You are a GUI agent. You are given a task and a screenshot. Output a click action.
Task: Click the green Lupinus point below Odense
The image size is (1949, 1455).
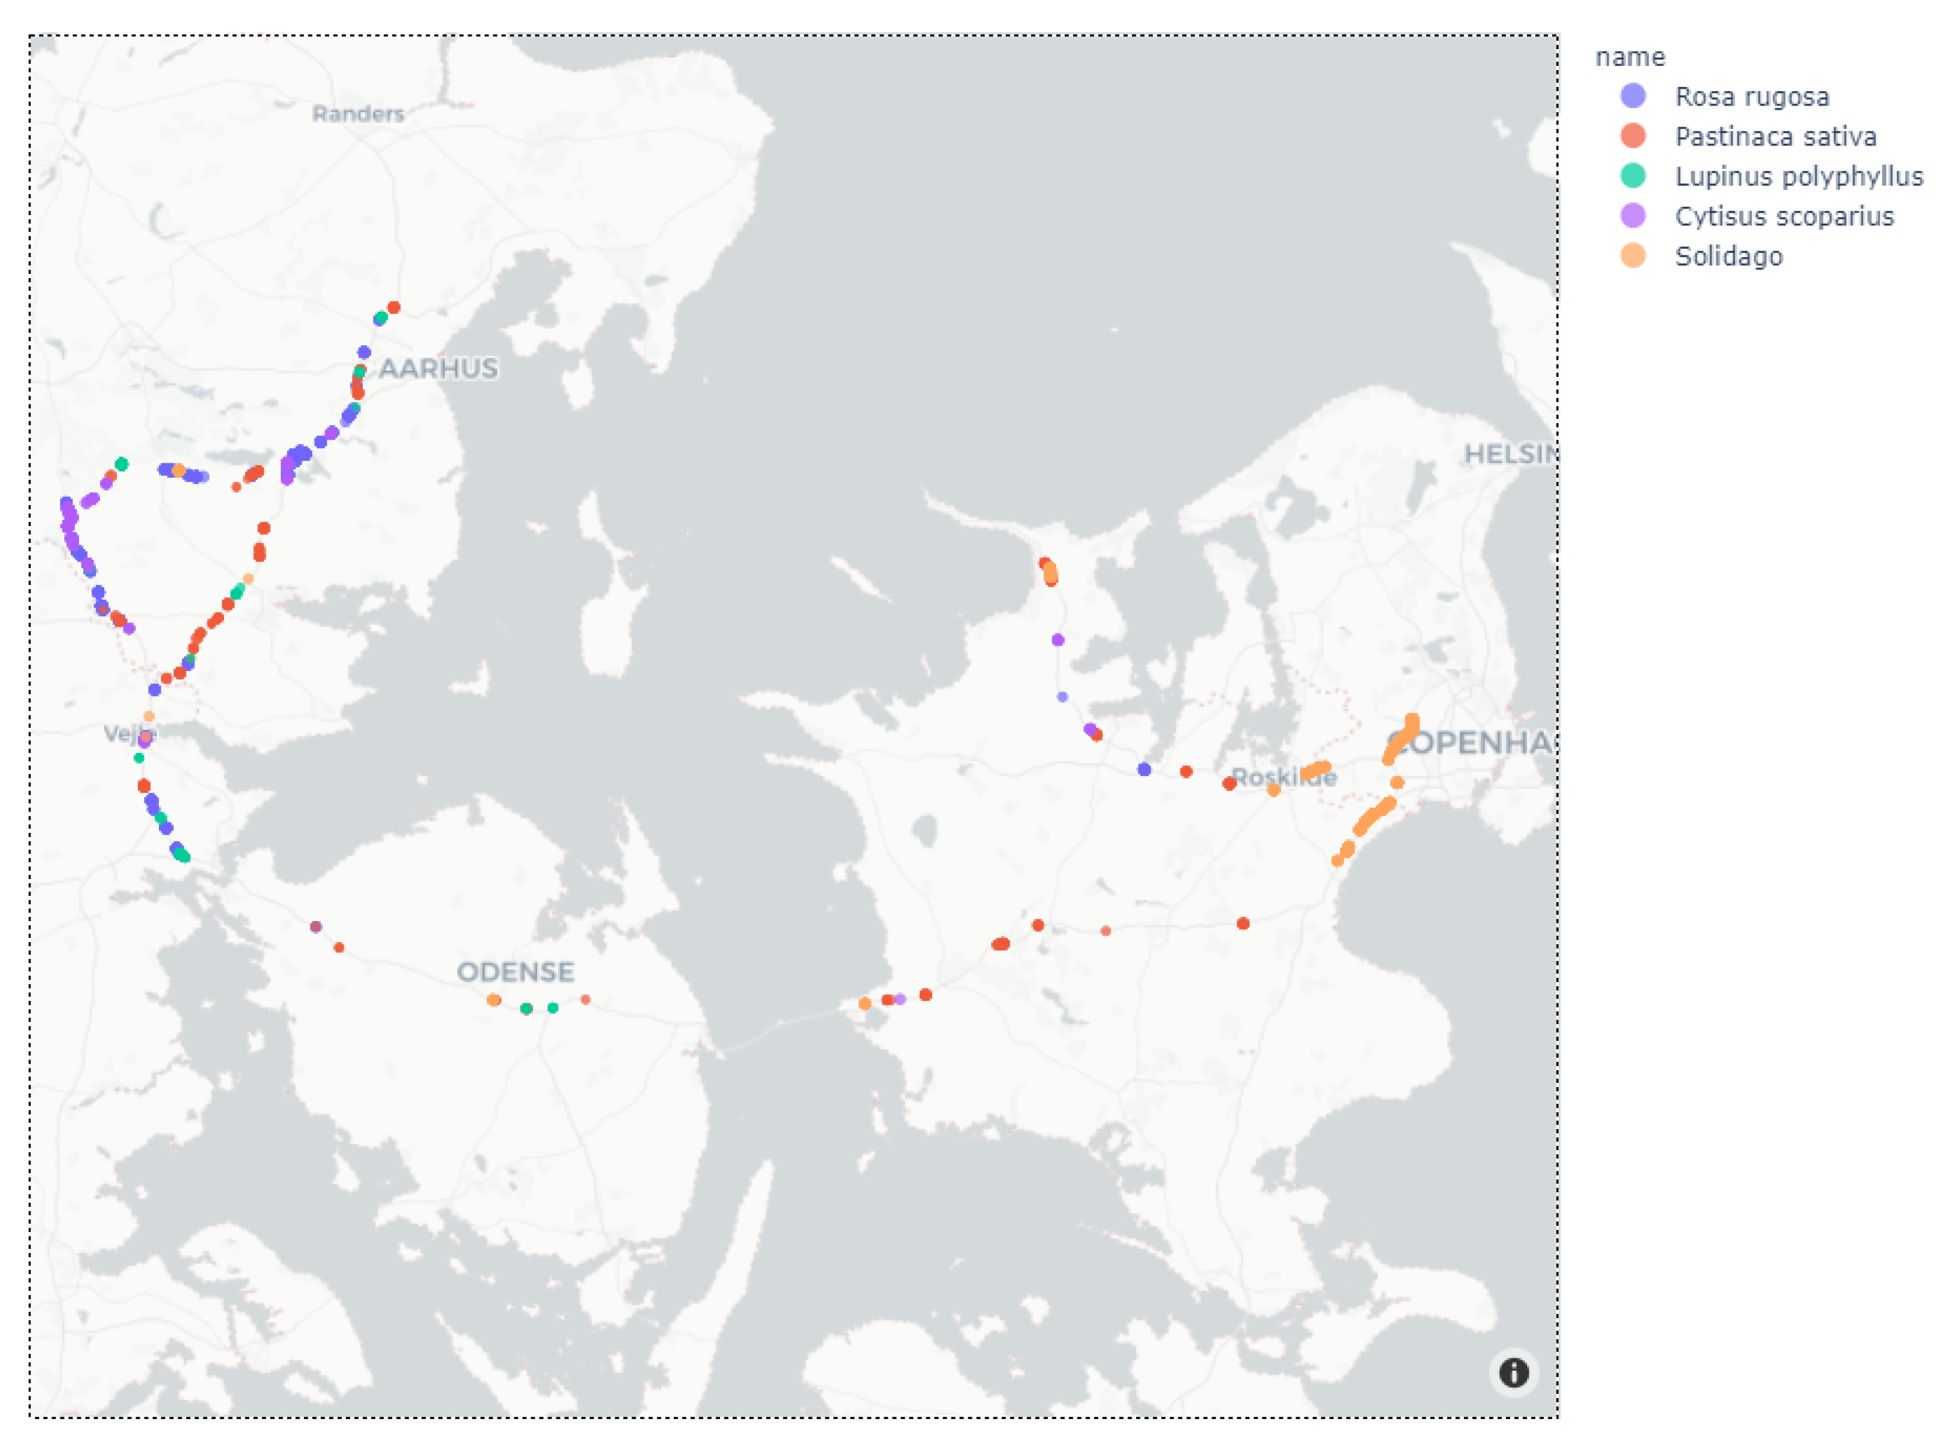(526, 1009)
